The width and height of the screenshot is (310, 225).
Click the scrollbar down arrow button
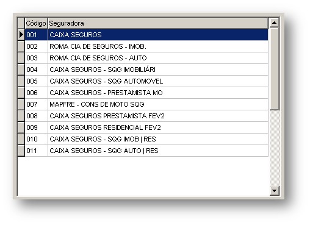pyautogui.click(x=274, y=191)
